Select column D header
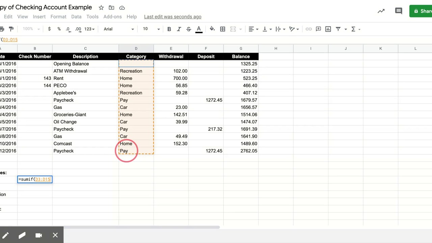This screenshot has width=432, height=243. point(136,49)
